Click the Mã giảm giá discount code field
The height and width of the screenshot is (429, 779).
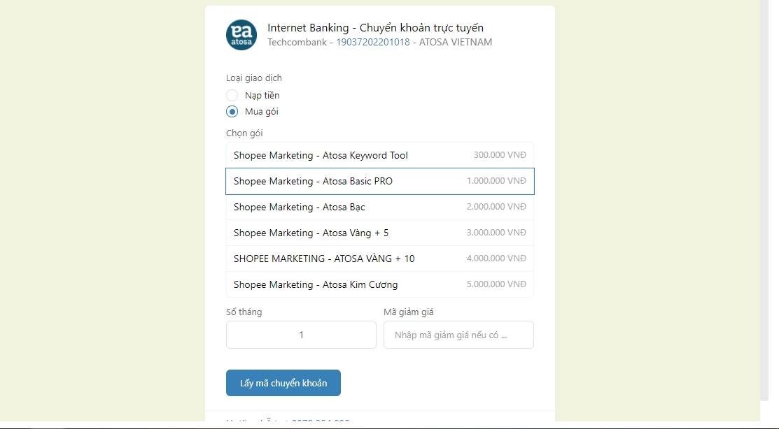point(458,335)
